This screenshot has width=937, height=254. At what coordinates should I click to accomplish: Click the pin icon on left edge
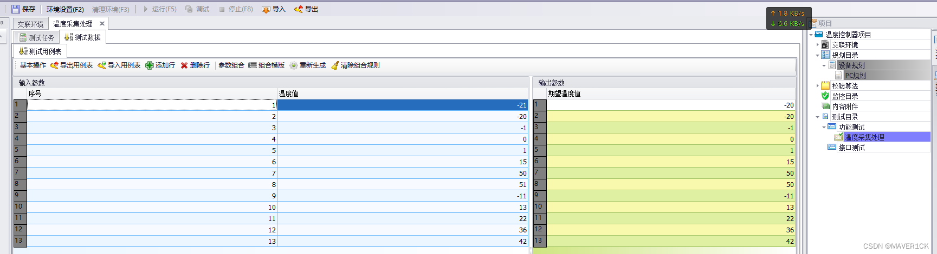tap(2, 24)
